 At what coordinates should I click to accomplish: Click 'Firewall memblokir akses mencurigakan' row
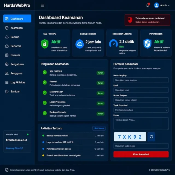[x=73, y=155]
